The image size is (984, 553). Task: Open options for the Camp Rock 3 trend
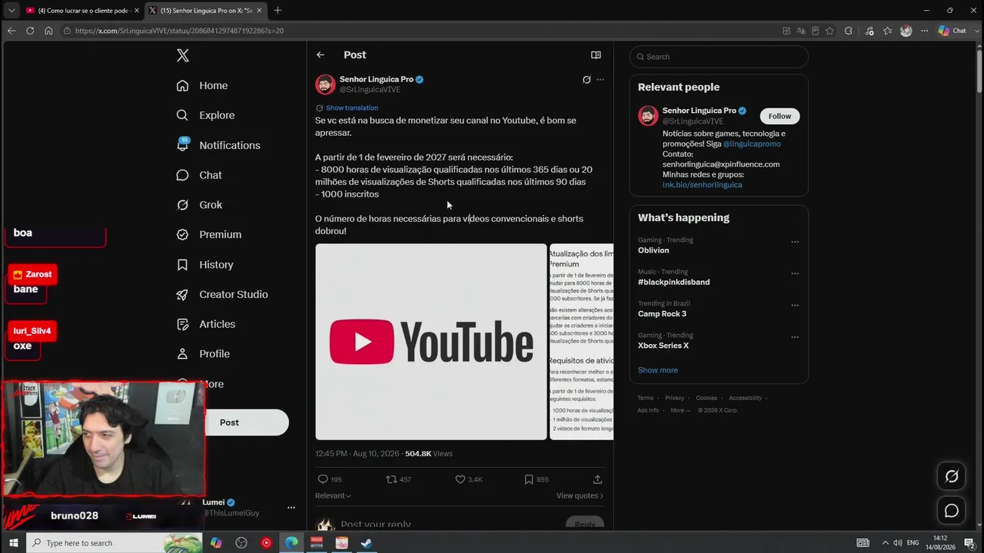[x=795, y=305]
